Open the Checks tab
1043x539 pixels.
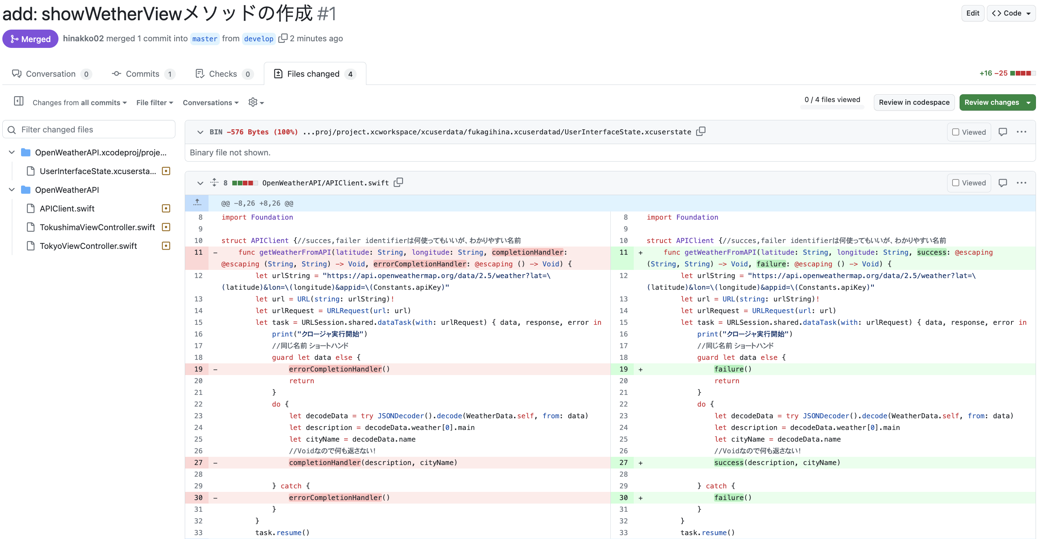pyautogui.click(x=223, y=74)
